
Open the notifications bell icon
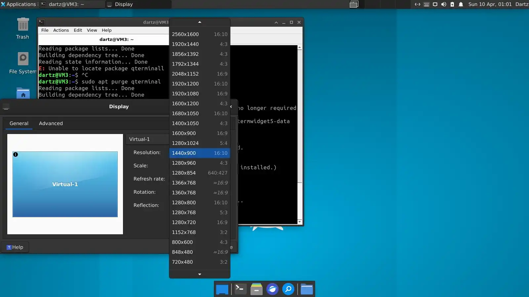click(x=461, y=4)
